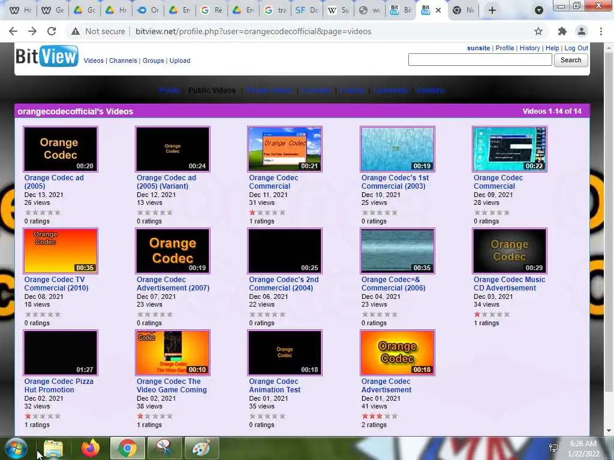Open Paint from the taskbar
Screen dimensions: 614x460
click(x=201, y=448)
